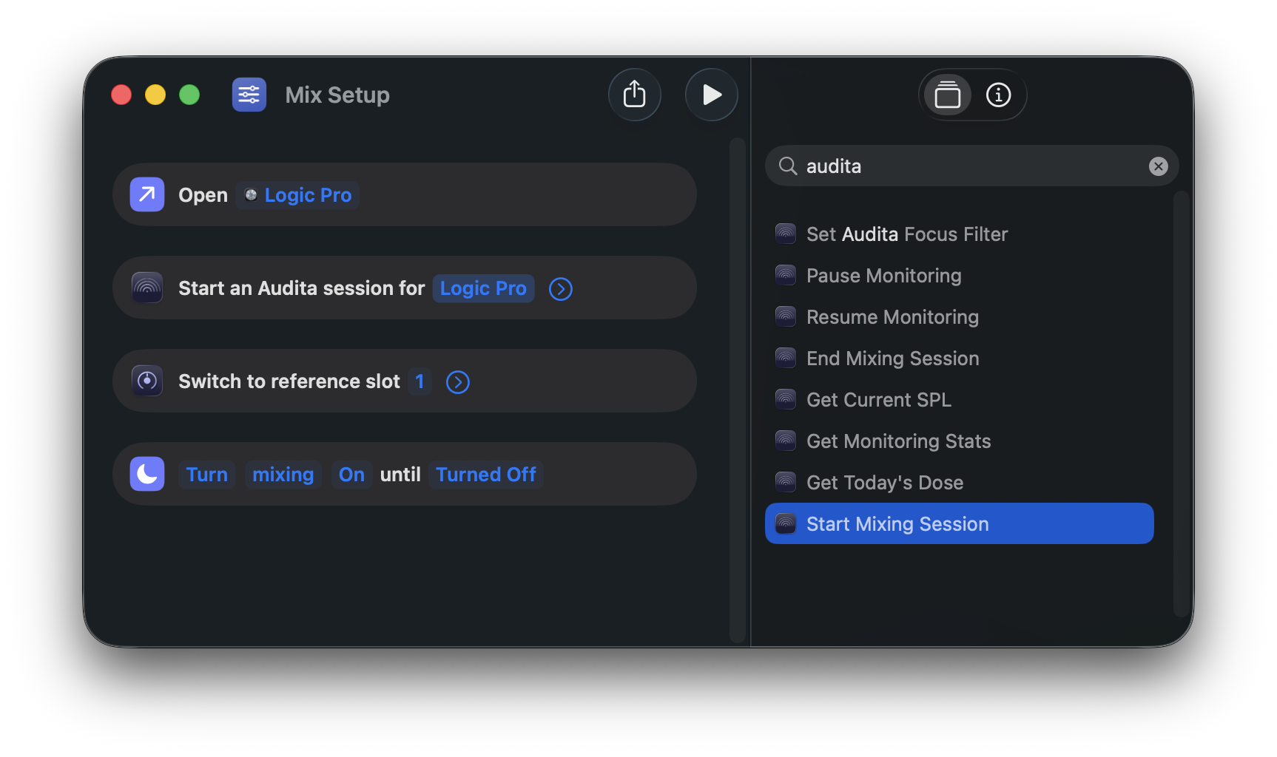The image size is (1277, 757).
Task: Change the Turned Off duration parameter
Action: pyautogui.click(x=486, y=475)
